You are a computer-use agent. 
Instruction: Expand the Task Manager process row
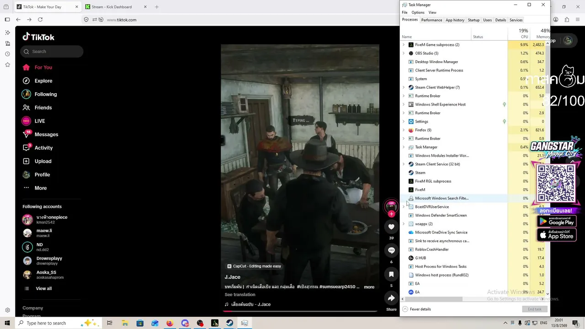pyautogui.click(x=404, y=147)
